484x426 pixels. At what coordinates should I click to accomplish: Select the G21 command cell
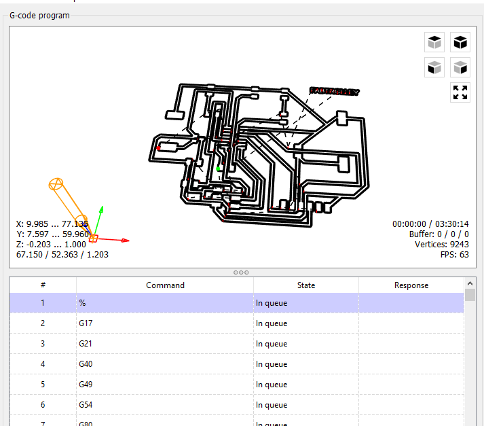pos(165,344)
